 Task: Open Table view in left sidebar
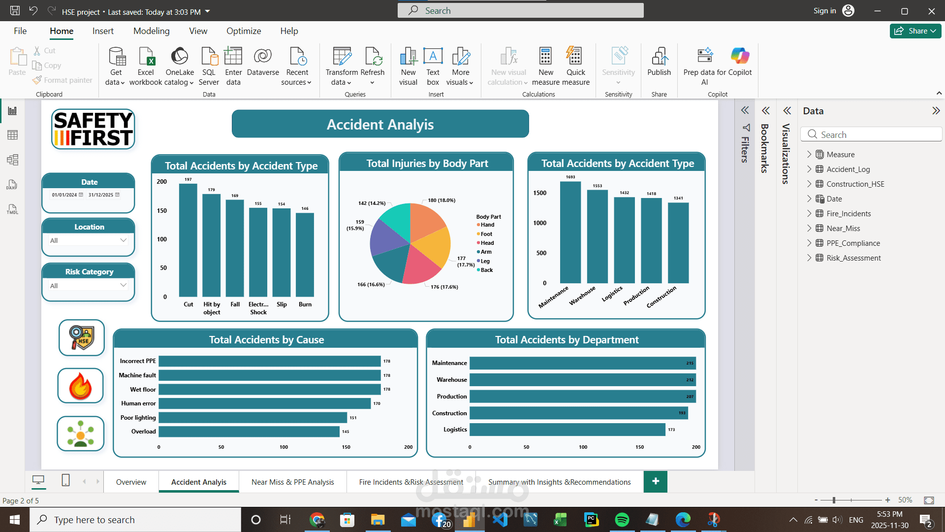(12, 135)
